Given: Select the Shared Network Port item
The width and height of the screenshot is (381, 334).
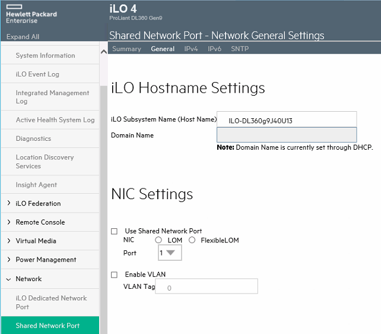Looking at the screenshot, I should [x=50, y=325].
